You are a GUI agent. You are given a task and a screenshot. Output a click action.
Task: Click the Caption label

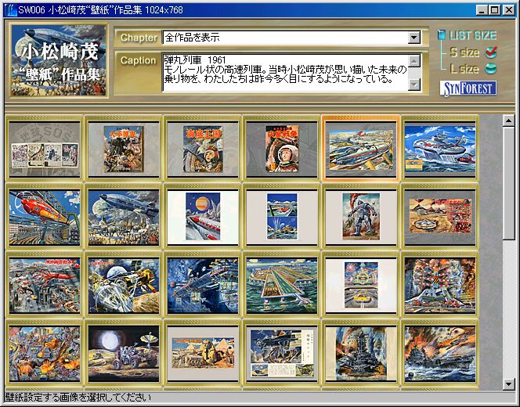[x=138, y=60]
